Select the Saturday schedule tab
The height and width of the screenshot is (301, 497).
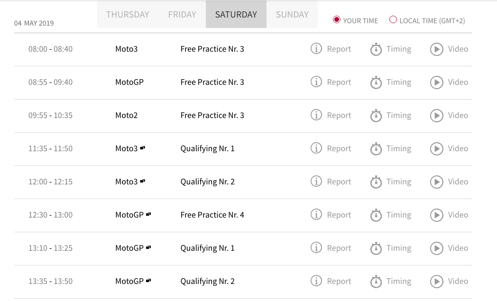coord(236,15)
